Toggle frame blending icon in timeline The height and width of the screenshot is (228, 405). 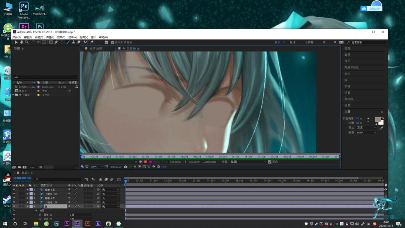tap(106, 179)
